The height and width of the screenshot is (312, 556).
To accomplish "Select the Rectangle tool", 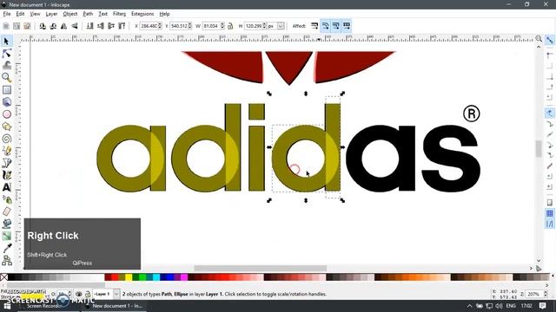I will pyautogui.click(x=6, y=90).
